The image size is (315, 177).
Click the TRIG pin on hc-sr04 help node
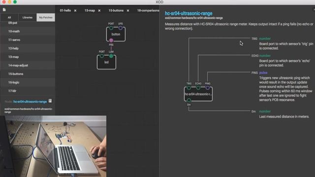click(x=189, y=88)
